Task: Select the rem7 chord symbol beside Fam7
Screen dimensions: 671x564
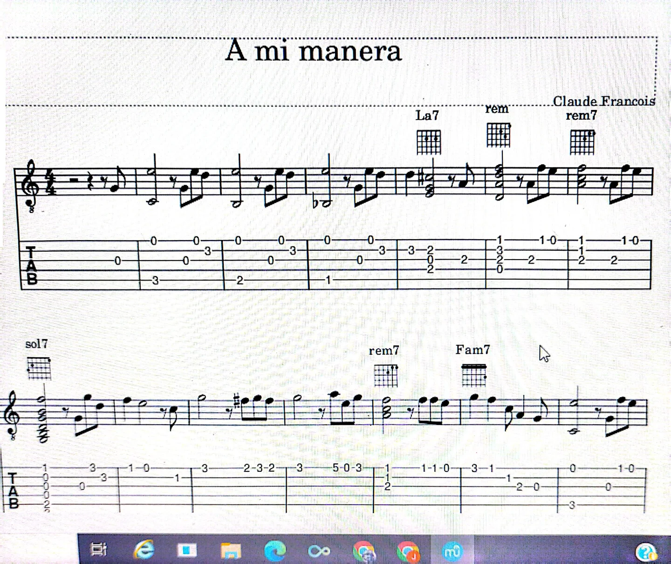Action: click(384, 351)
